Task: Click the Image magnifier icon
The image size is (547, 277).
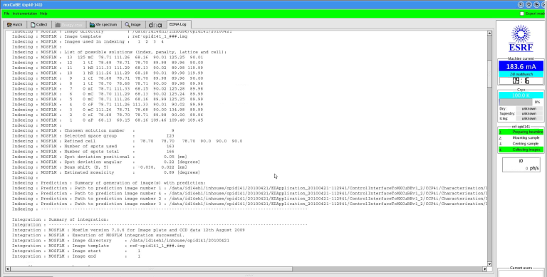Action: tap(127, 25)
